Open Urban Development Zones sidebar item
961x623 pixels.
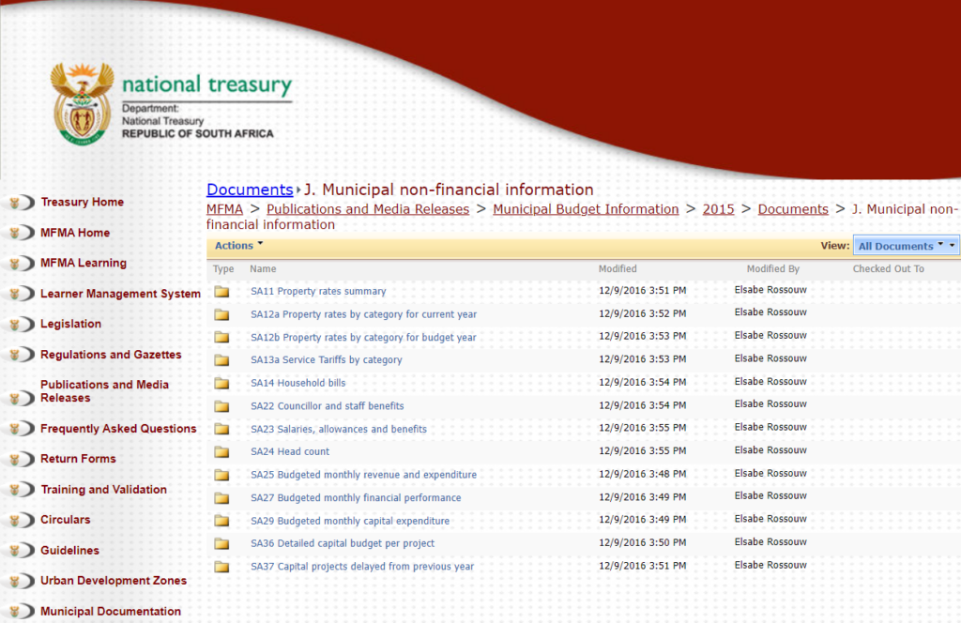click(x=114, y=581)
